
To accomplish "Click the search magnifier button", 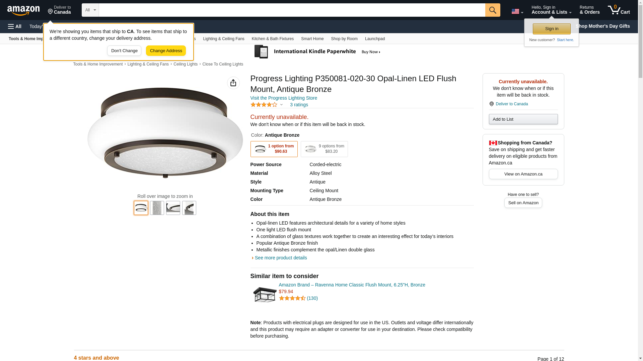I will (x=493, y=10).
